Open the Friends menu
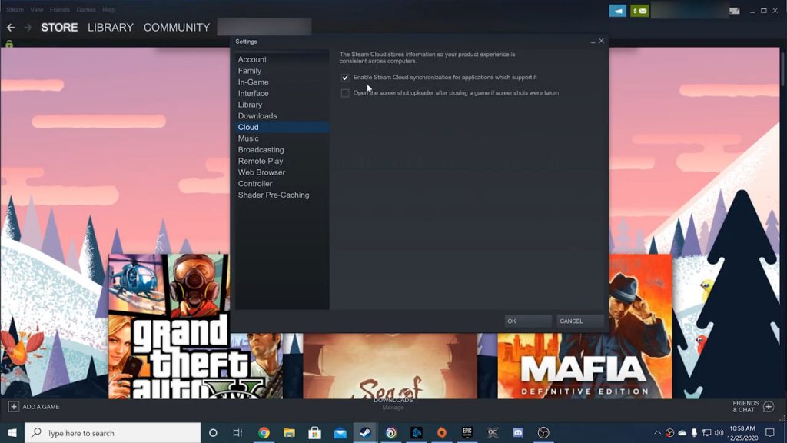The height and width of the screenshot is (443, 787). tap(60, 9)
